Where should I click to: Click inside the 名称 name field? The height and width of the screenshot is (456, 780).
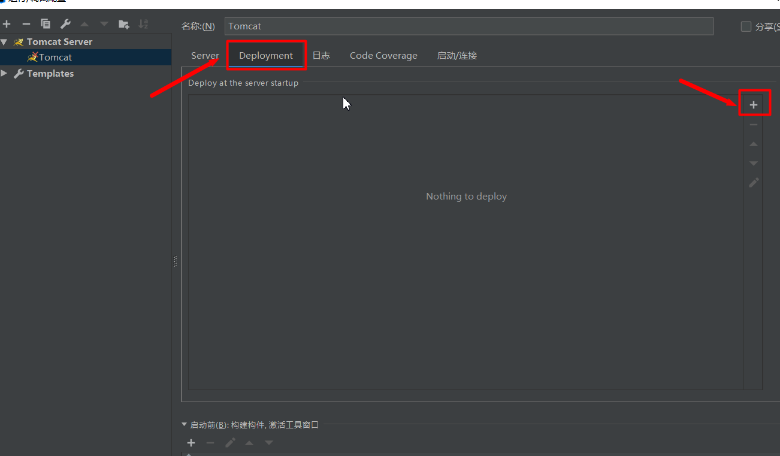pyautogui.click(x=419, y=26)
